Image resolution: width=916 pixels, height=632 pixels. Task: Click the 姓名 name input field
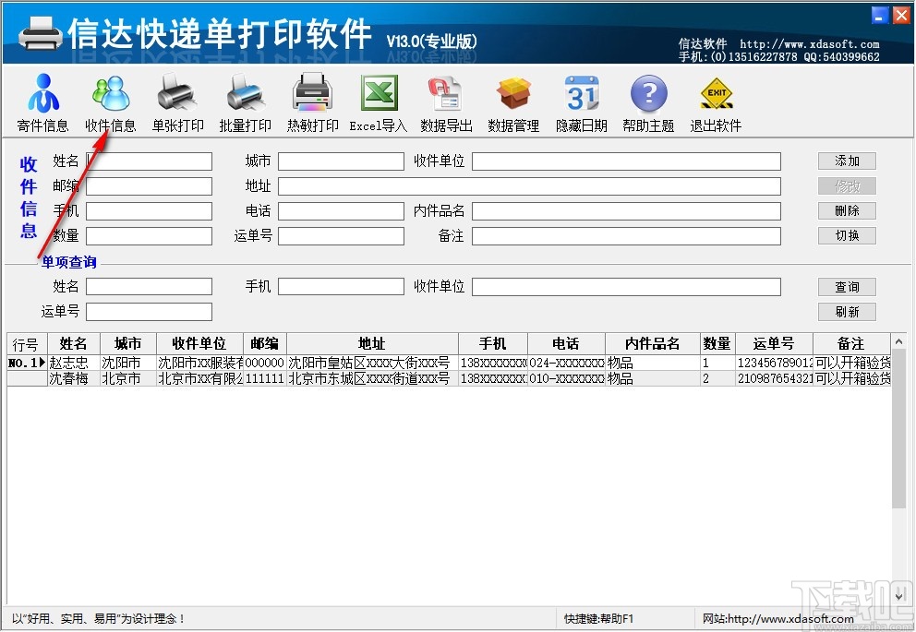pos(148,161)
